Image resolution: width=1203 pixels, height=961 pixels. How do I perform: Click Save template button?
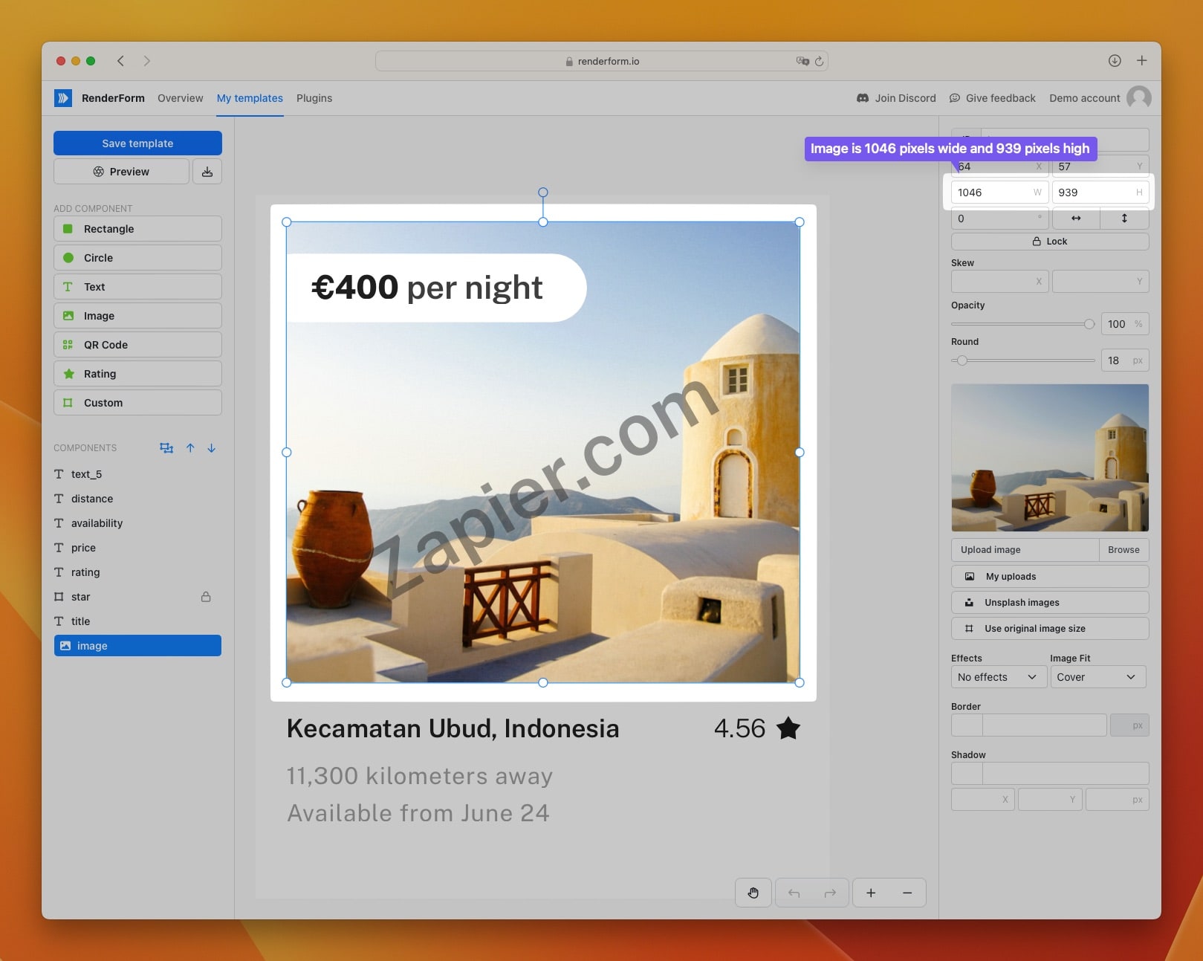[x=137, y=143]
